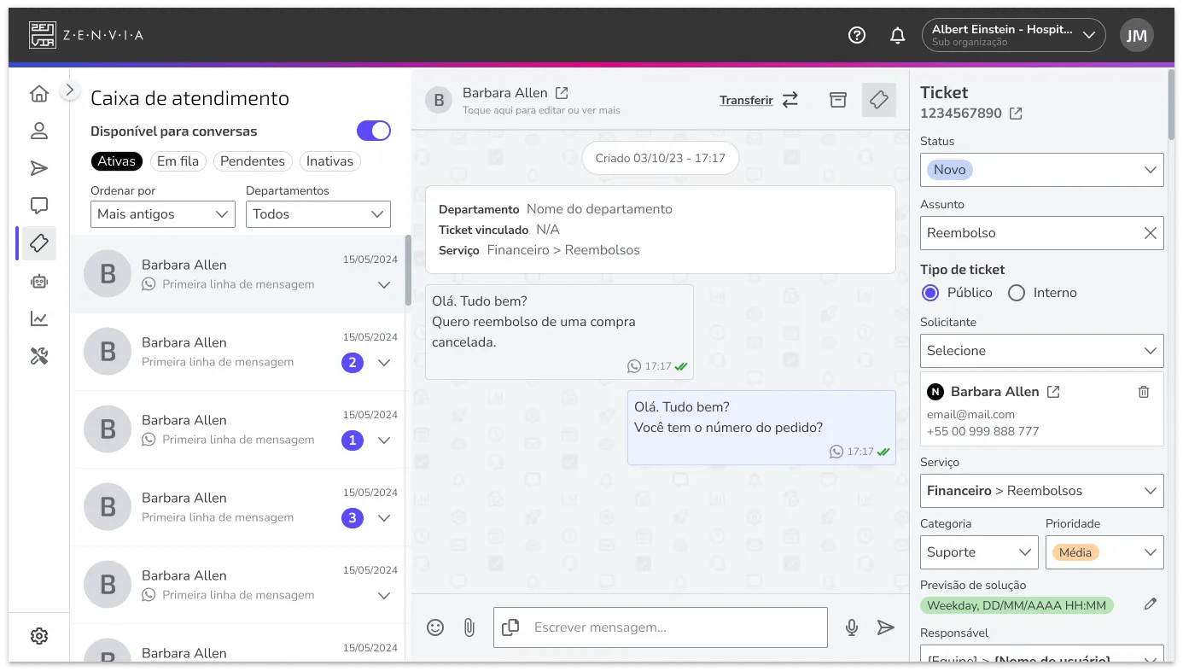Open the Status dropdown showing Novo
The width and height of the screenshot is (1183, 671).
[1040, 170]
